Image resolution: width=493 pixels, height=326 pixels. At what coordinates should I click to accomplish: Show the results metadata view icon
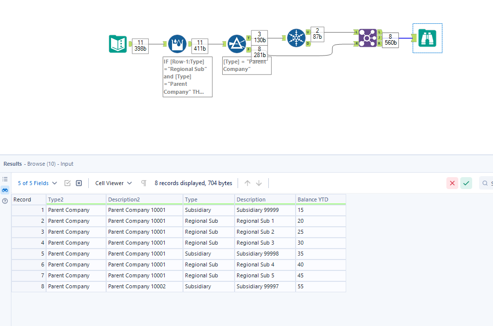click(5, 179)
